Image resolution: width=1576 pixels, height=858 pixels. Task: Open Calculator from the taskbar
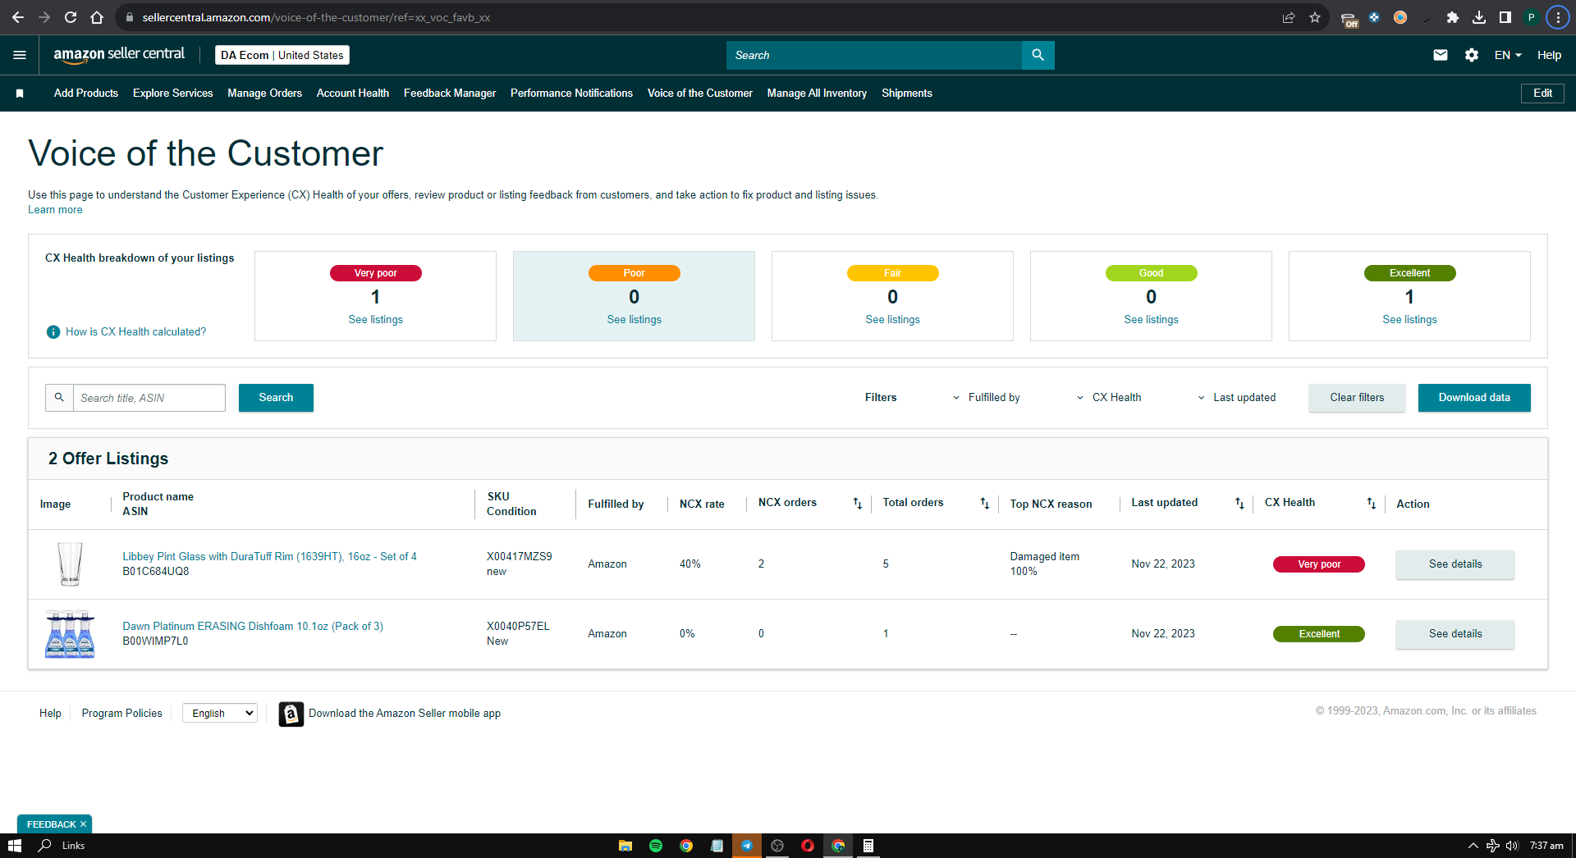[x=868, y=846]
